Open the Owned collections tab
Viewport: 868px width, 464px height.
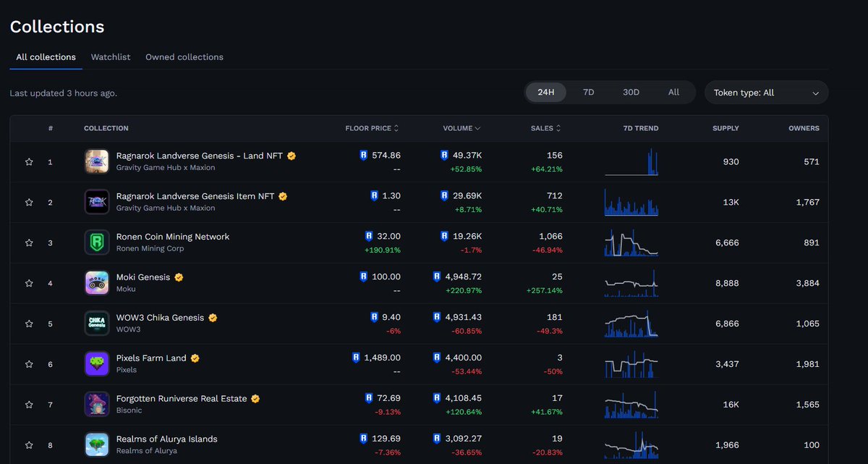click(184, 56)
